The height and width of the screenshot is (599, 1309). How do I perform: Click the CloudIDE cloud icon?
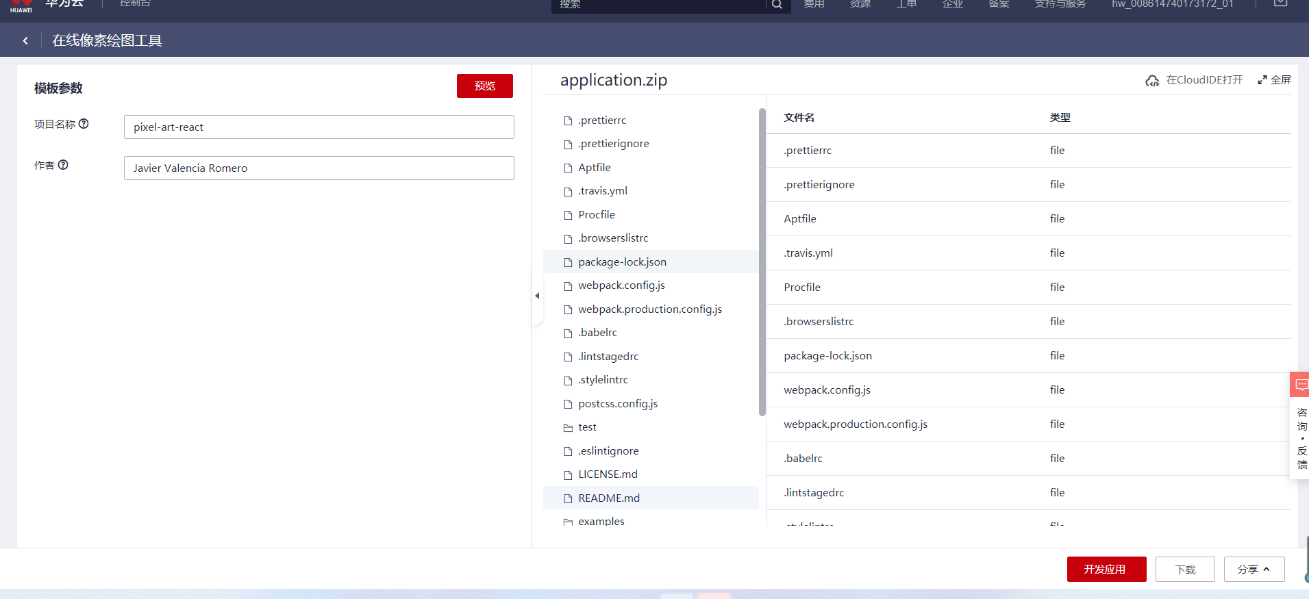[1152, 81]
